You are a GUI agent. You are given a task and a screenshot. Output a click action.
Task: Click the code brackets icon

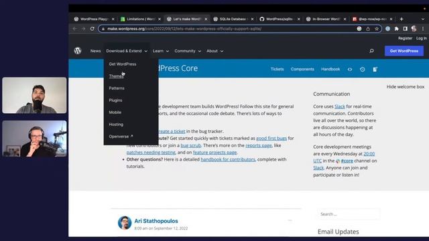(x=350, y=70)
